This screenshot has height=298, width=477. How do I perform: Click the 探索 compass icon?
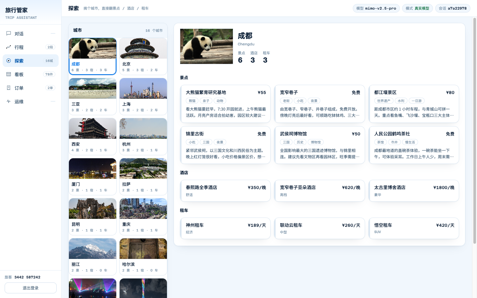pyautogui.click(x=9, y=61)
